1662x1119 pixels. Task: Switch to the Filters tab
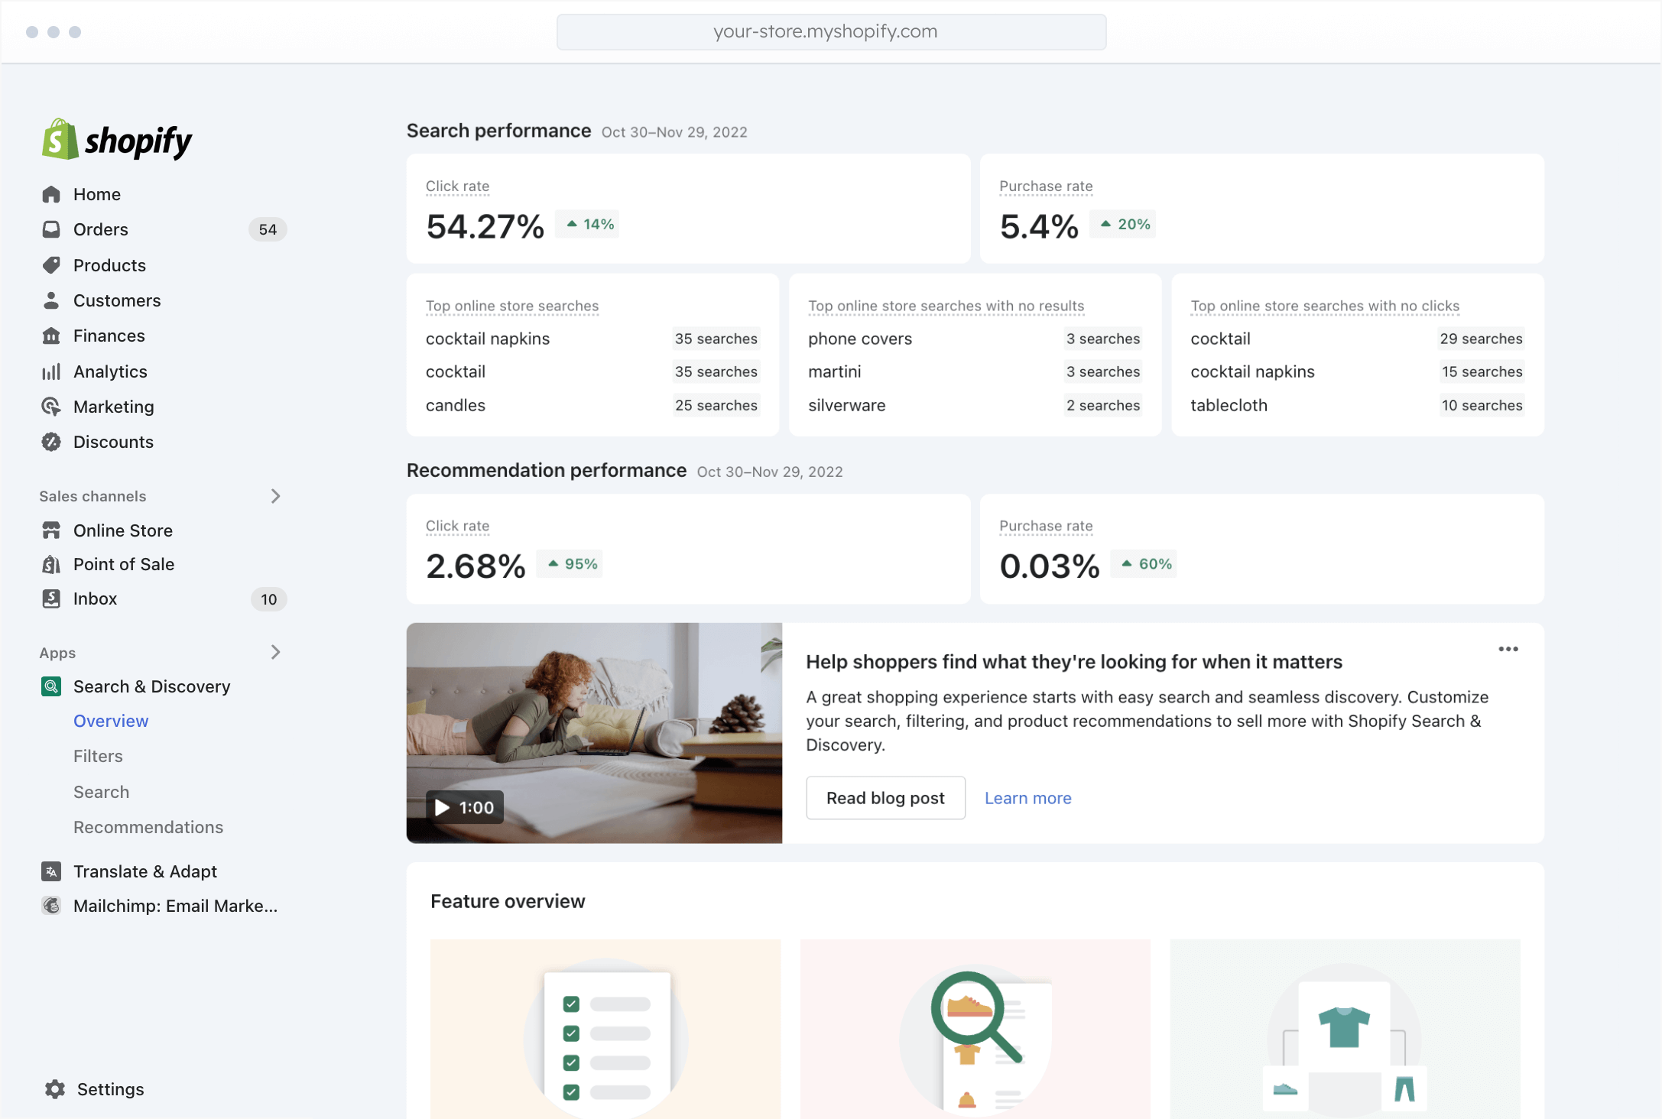coord(98,756)
